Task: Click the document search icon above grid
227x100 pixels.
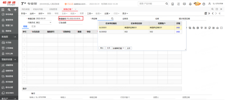Action: pos(206,13)
